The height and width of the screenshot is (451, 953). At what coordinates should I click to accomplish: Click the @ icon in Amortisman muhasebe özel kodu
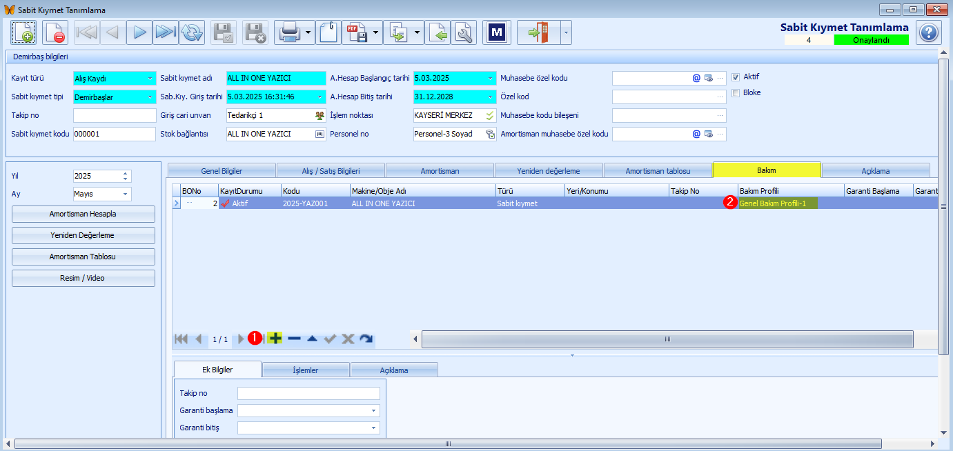coord(696,134)
